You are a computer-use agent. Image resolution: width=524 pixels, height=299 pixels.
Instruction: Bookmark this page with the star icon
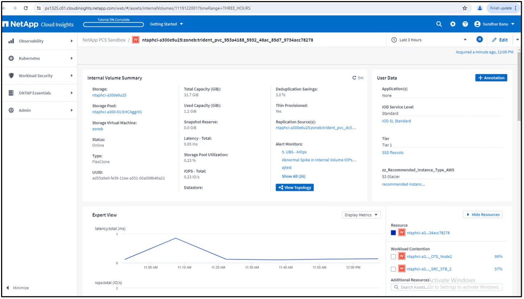tap(465, 8)
